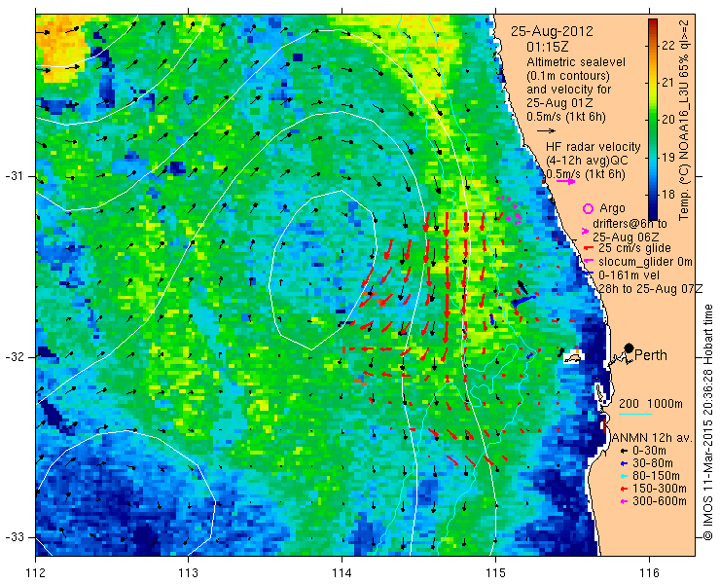
Task: Click the 28h to 25-Aug 07Z text
Action: (651, 289)
